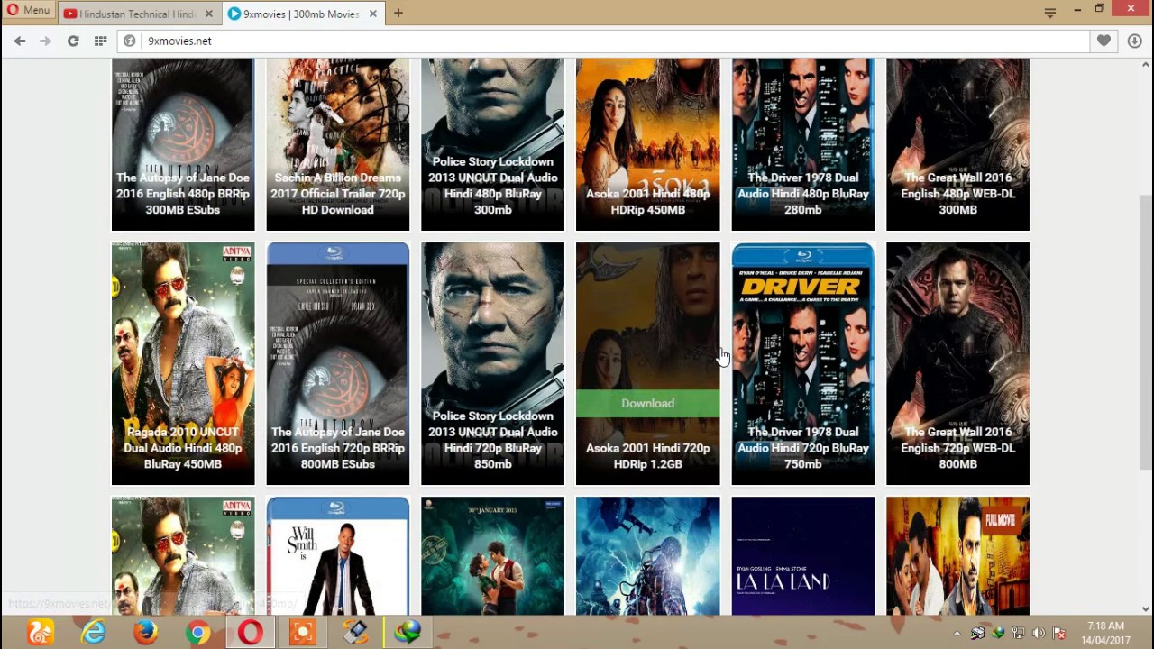The height and width of the screenshot is (649, 1154).
Task: Open the La La Land poster
Action: 803,556
